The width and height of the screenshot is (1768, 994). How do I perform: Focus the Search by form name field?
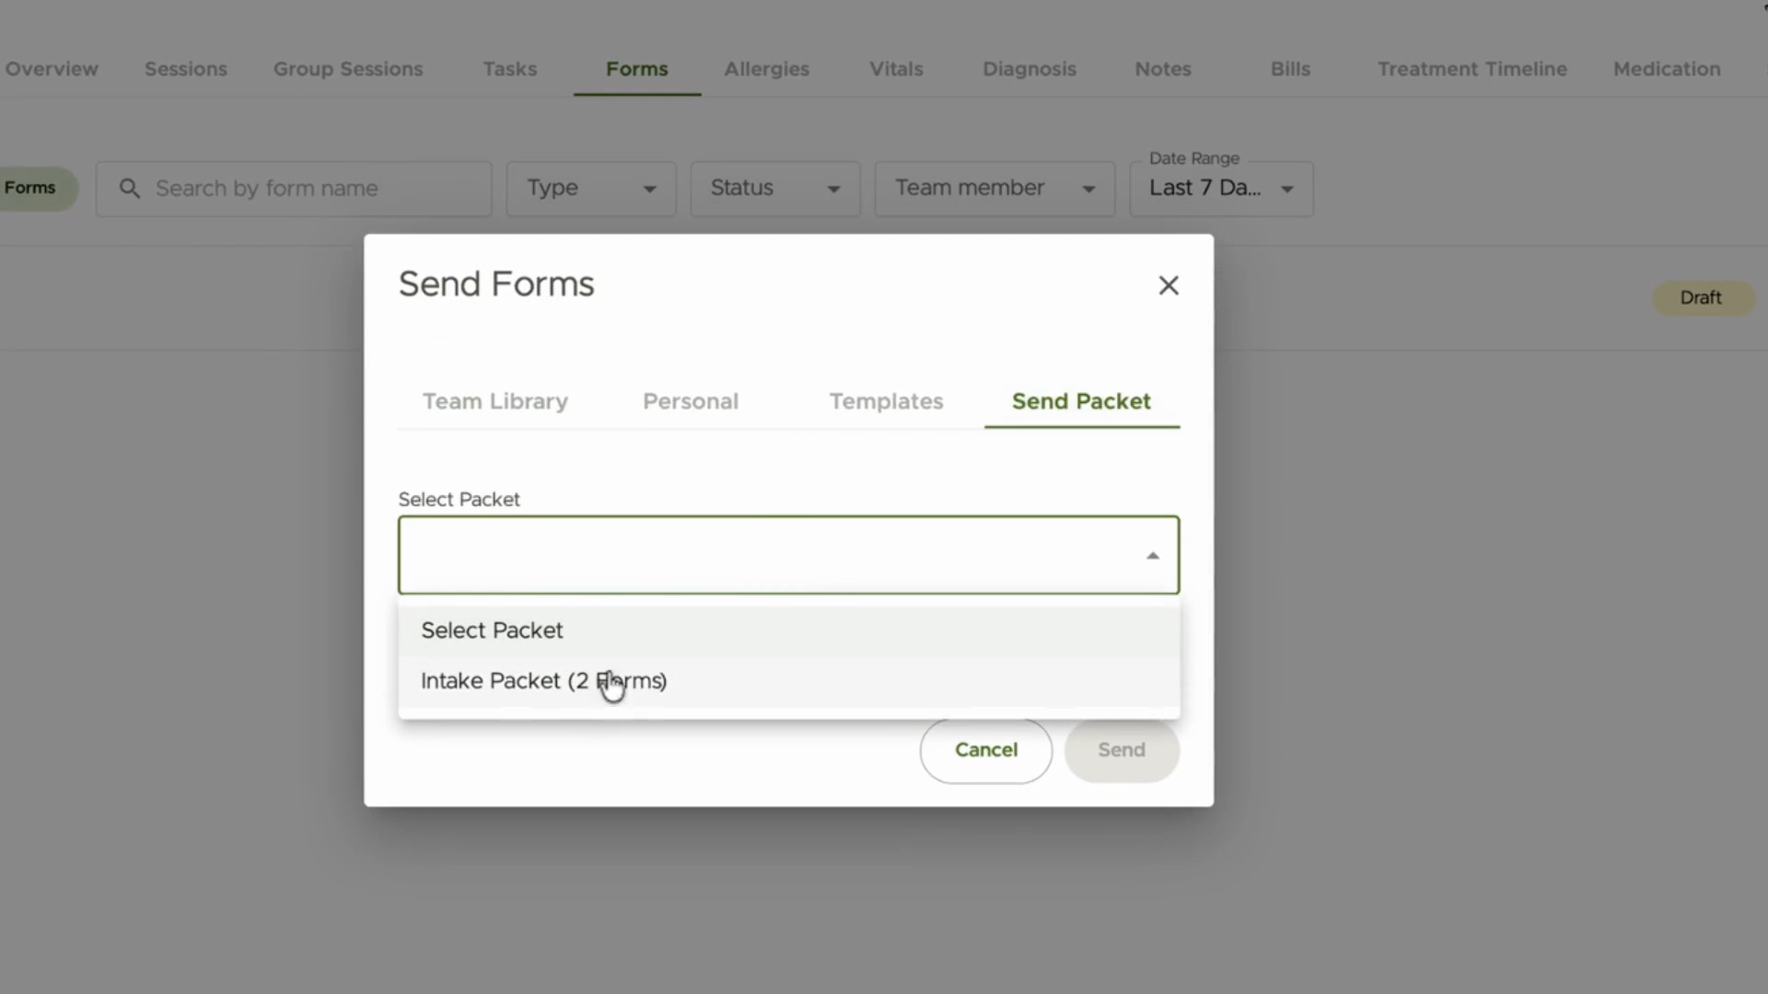coord(294,189)
